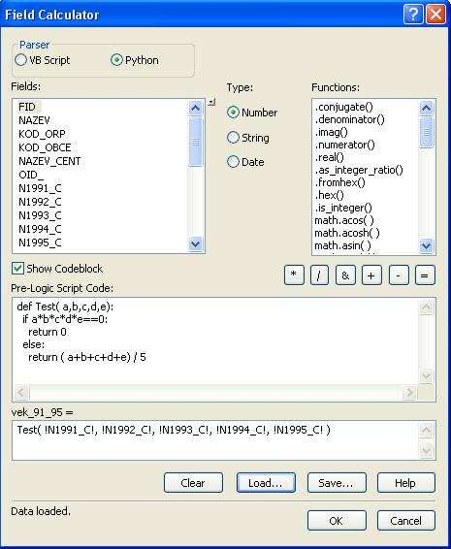This screenshot has height=549, width=451.
Task: Pick .conjugate() from Functions list
Action: click(344, 107)
